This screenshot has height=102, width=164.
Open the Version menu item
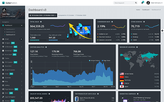[x=13, y=101]
